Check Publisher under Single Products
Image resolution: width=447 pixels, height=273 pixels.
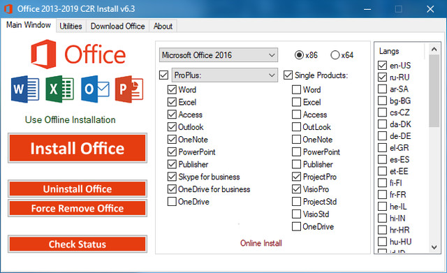pos(296,164)
